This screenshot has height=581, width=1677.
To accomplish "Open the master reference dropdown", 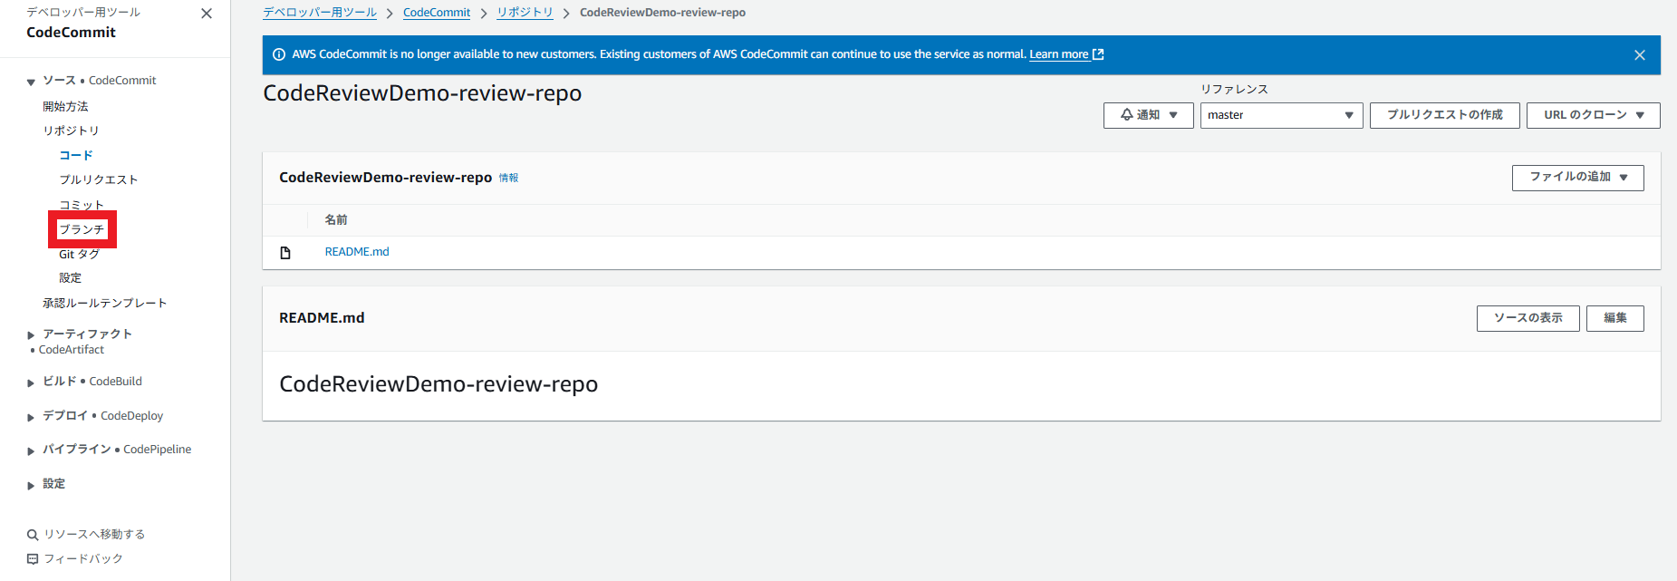I will click(1281, 115).
